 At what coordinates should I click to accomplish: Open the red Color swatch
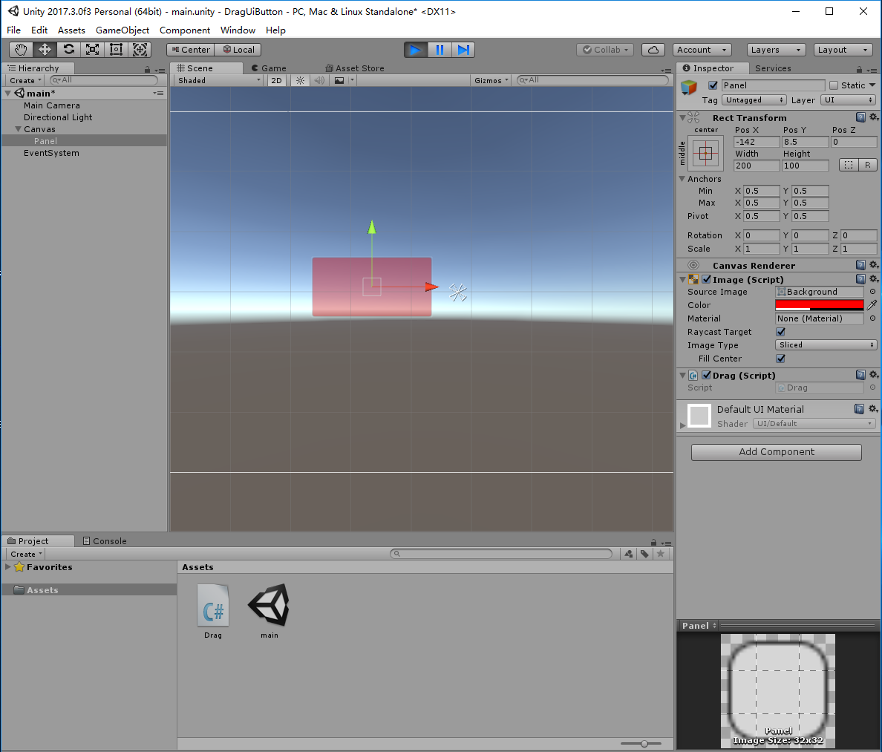coord(819,305)
